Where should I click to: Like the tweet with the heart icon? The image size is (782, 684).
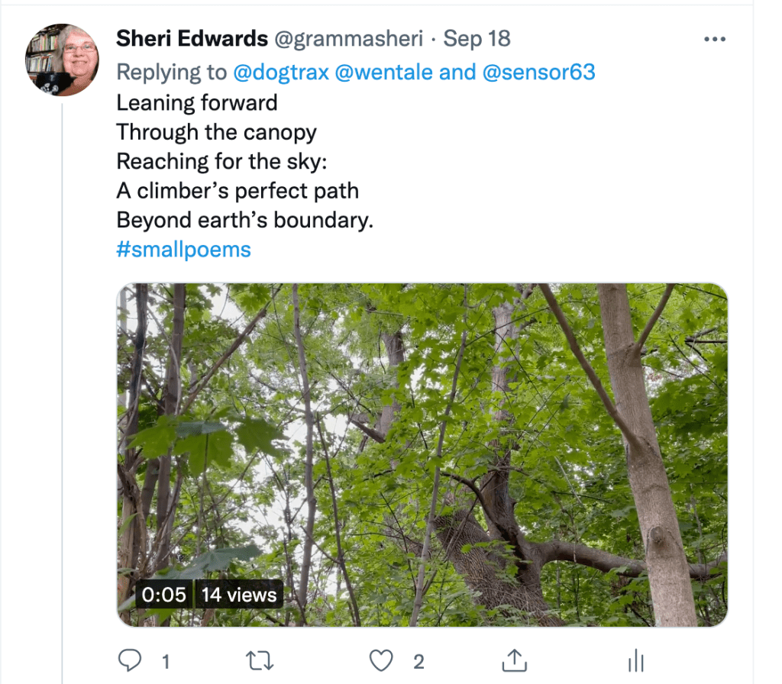pos(380,660)
